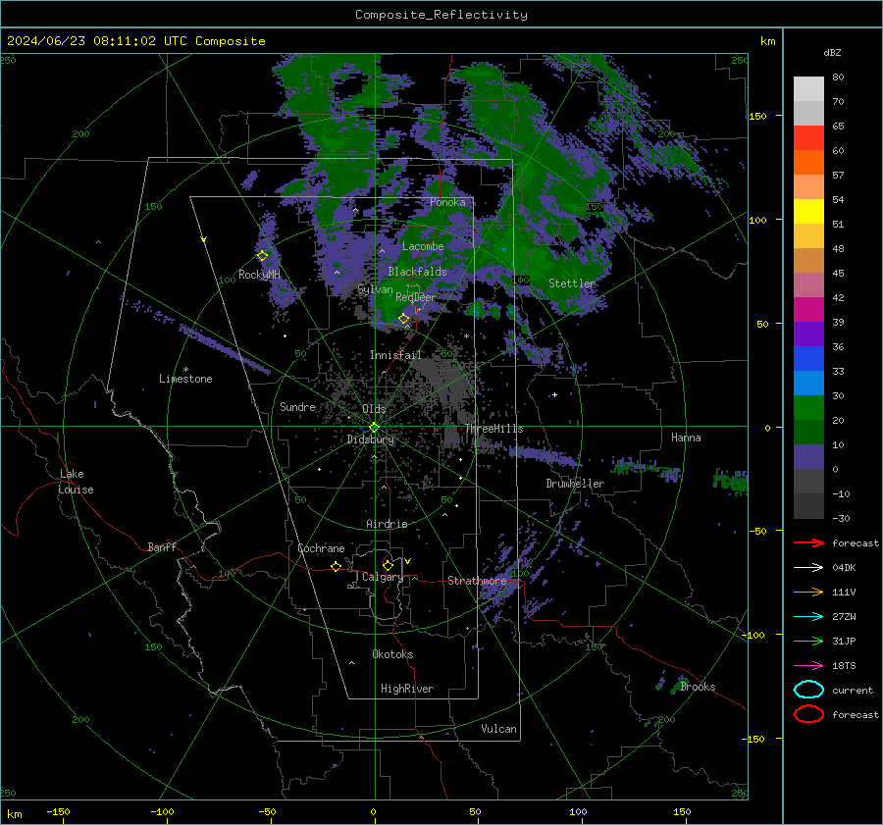Click the red forecast arrow in legend
This screenshot has height=825, width=883.
(x=808, y=542)
